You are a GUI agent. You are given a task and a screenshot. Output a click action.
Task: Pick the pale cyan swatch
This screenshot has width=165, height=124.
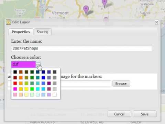[38, 95]
